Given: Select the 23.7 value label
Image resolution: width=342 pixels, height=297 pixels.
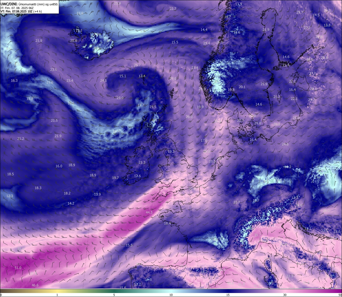Looking at the screenshot, I should (x=236, y=202).
